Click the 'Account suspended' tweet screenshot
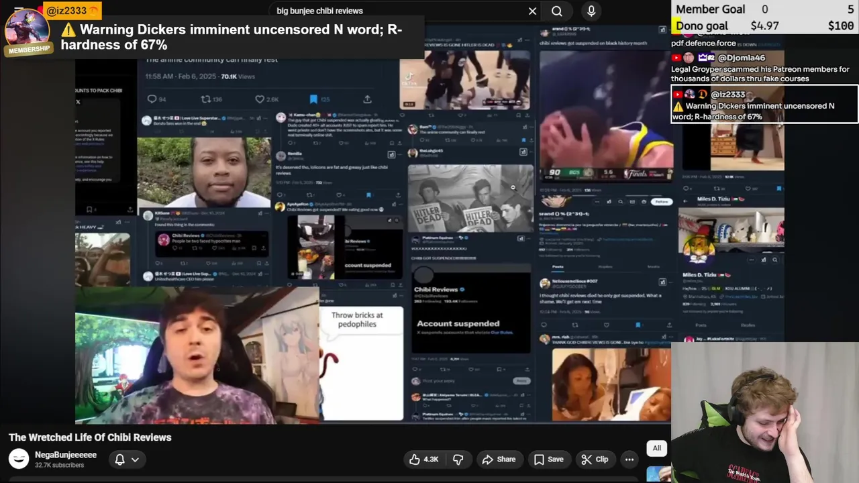The height and width of the screenshot is (483, 859). (470, 309)
